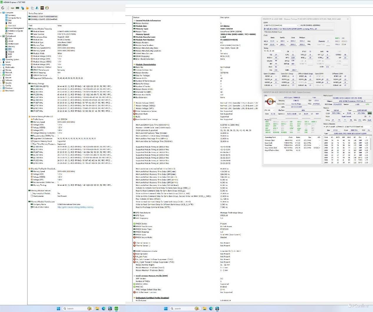Viewport: 373px width, 312px height.
Task: Open the gskill.com product information link
Action: [x=75, y=207]
